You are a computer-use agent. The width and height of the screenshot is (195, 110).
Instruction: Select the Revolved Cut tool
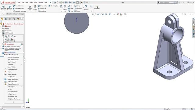[x=42, y=6]
